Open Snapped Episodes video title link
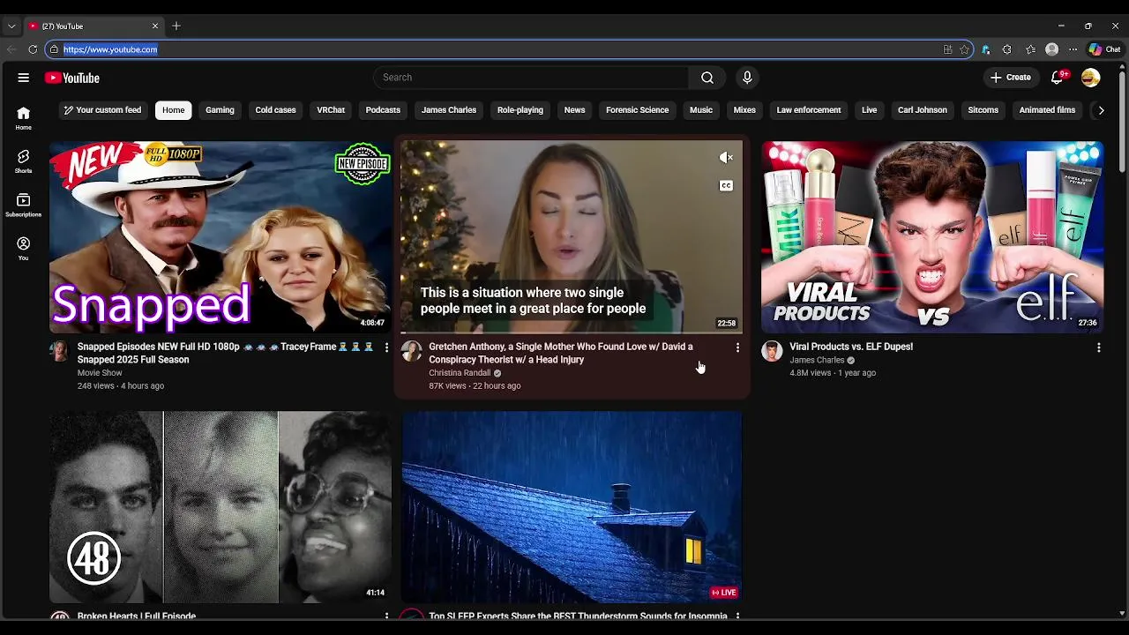The width and height of the screenshot is (1129, 635). click(226, 353)
